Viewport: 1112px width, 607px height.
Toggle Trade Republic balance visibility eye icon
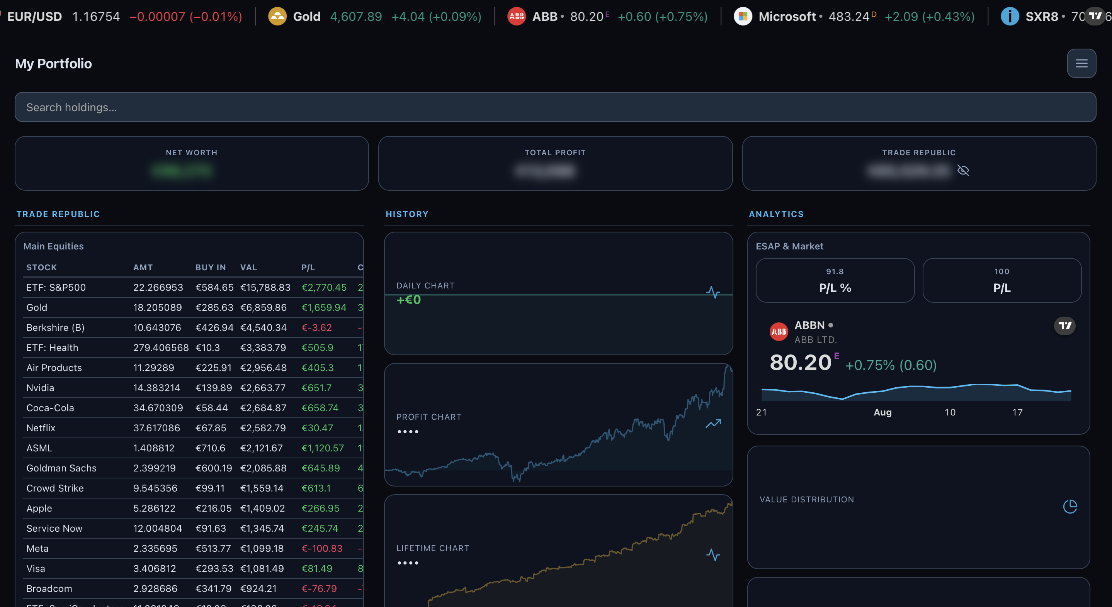963,170
